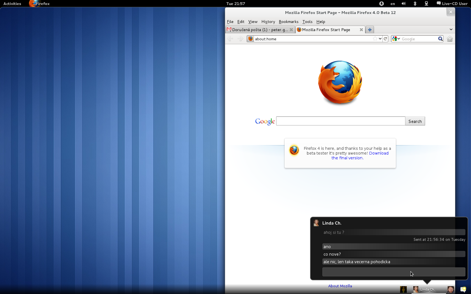Focus the toolbar Google search box
Screen dimensions: 471x294
point(419,39)
